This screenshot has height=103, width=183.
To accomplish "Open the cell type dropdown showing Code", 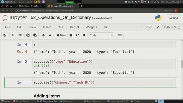I will pyautogui.click(x=101, y=35).
